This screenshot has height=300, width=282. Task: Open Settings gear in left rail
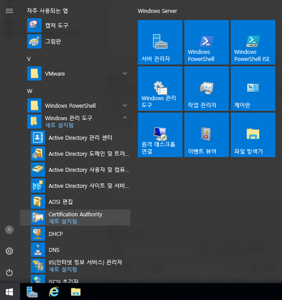point(9,251)
